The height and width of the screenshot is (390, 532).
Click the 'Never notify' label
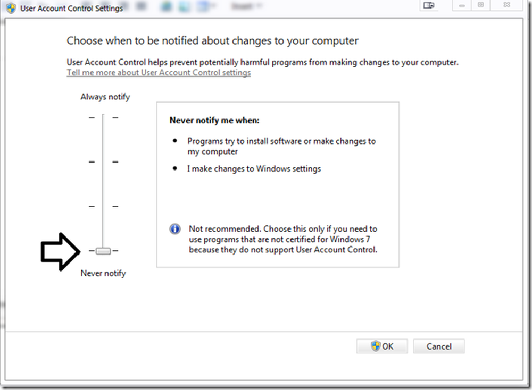point(103,273)
